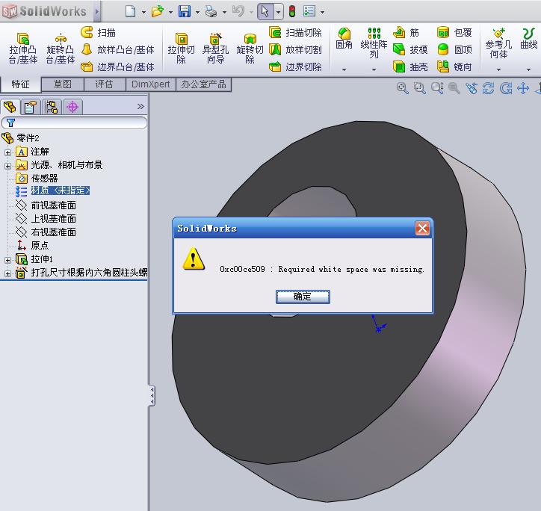Select the 拉伸切除 extruded cut tool
The height and width of the screenshot is (511, 541).
click(181, 49)
